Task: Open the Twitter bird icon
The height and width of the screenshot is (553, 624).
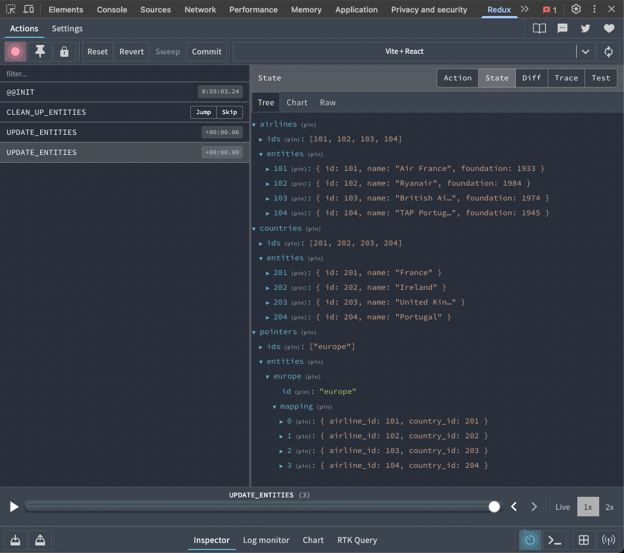Action: pyautogui.click(x=585, y=28)
